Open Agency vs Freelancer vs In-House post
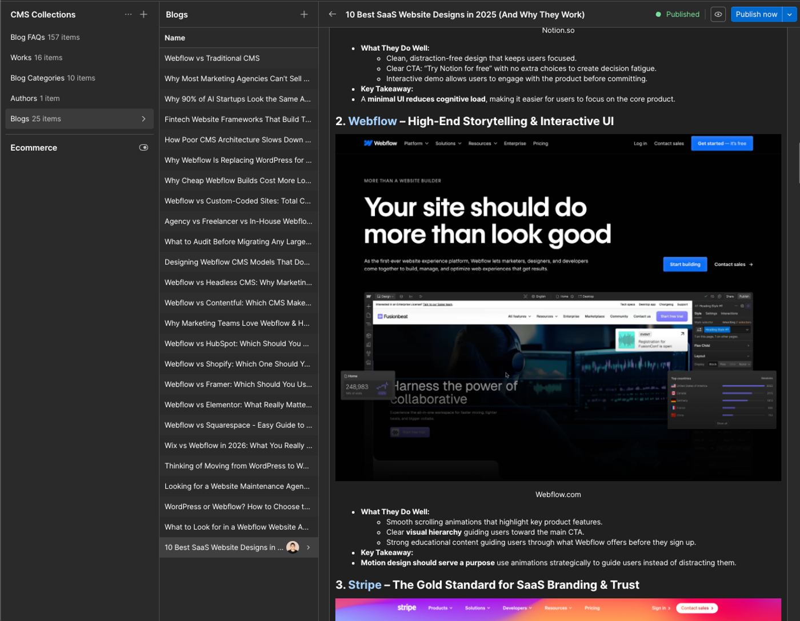800x621 pixels. [239, 221]
